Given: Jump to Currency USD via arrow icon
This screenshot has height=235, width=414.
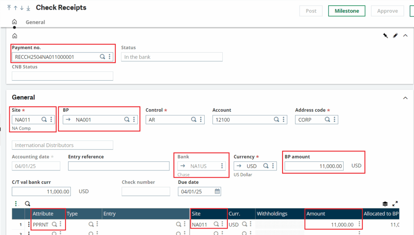Looking at the screenshot, I should (x=239, y=166).
